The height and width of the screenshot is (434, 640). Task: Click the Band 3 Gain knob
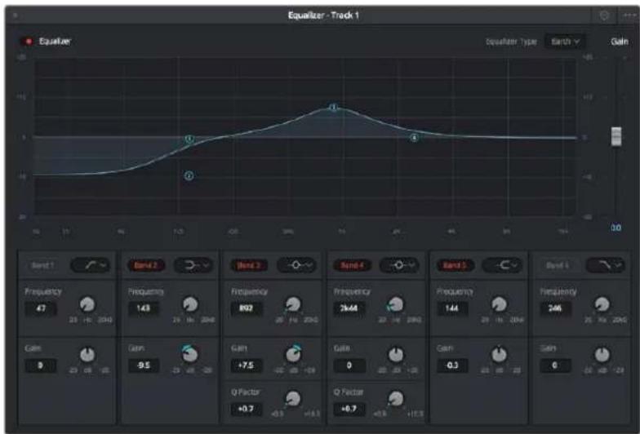click(293, 354)
